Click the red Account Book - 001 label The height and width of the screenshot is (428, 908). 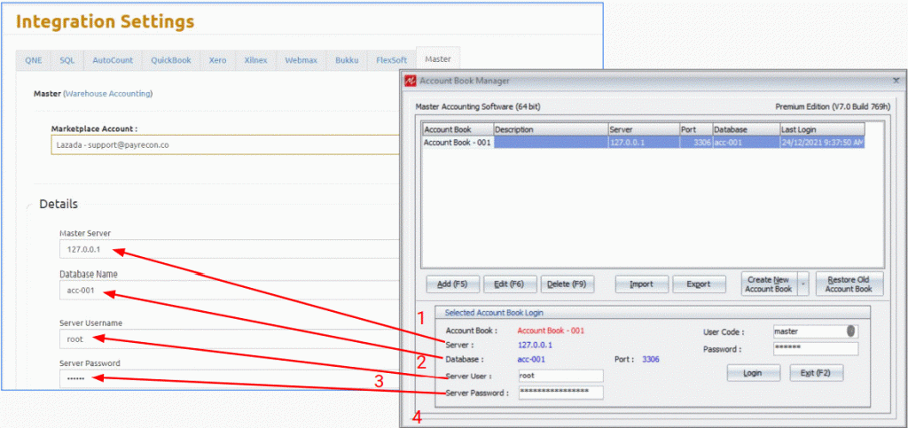coord(551,331)
